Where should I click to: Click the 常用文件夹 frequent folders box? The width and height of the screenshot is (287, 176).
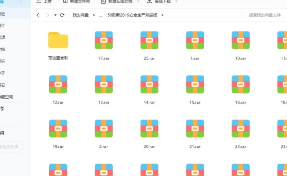[11, 147]
